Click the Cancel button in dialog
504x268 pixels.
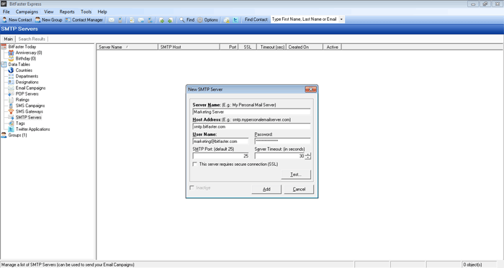click(x=299, y=190)
